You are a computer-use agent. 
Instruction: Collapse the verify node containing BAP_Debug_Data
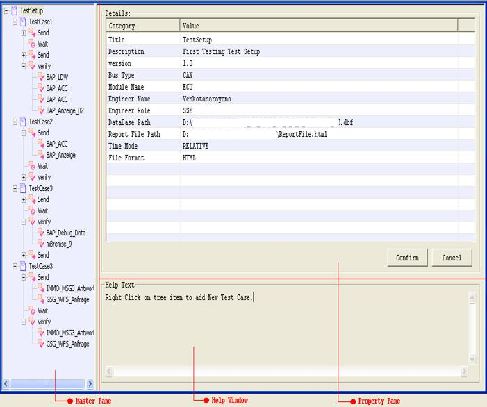(24, 222)
